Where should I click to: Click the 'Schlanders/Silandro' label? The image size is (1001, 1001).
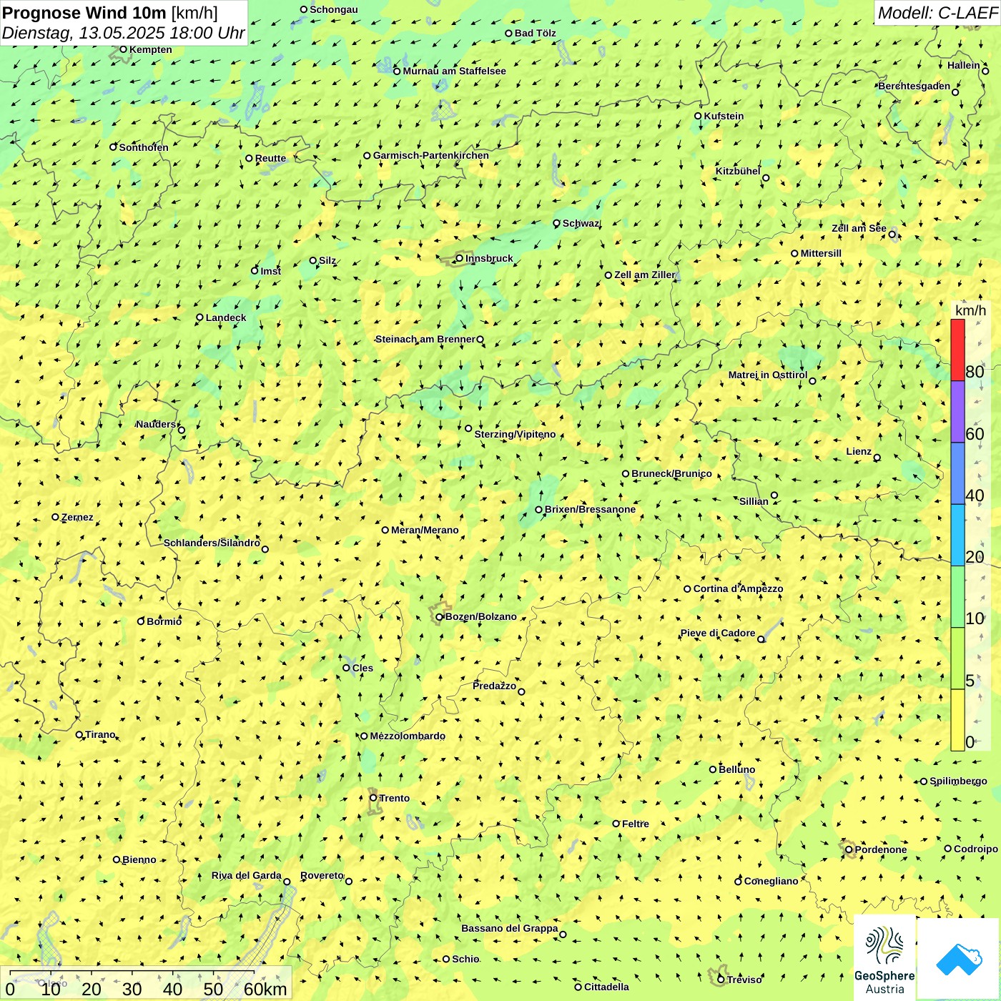212,543
